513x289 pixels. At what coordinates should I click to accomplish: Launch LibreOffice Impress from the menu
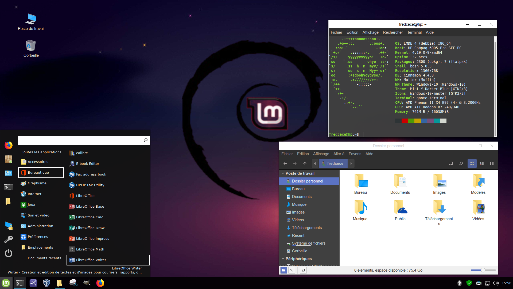108,239
